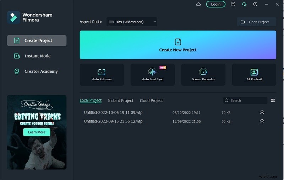This screenshot has width=284, height=180.
Task: Click the Create New Project banner
Action: [x=178, y=45]
